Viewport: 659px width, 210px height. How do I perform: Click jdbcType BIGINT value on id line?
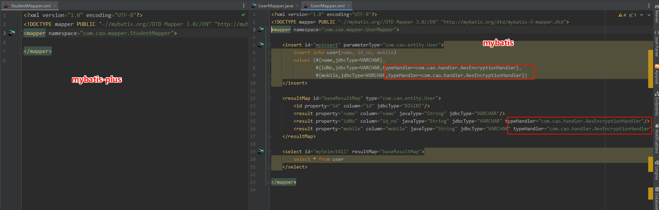[x=413, y=106]
